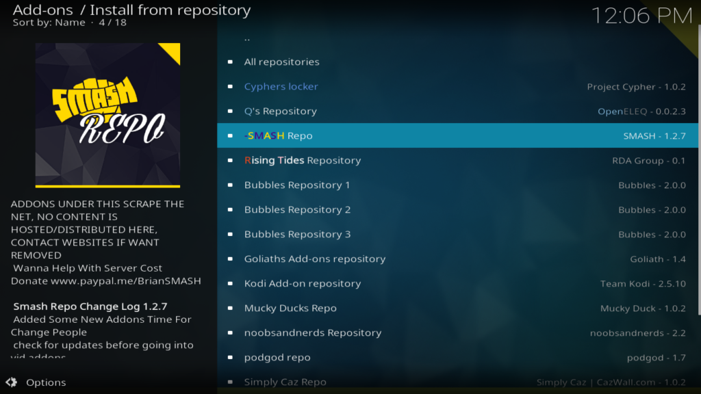Open Goliaths Add-ons repository
Screen dimensions: 701x394
pos(457,259)
